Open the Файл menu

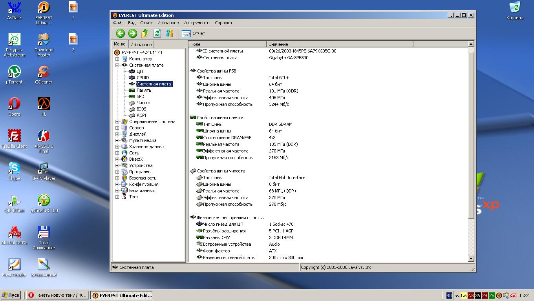[x=118, y=23]
